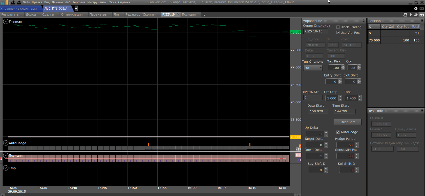Decrease the Exit Shift value

tap(359, 83)
